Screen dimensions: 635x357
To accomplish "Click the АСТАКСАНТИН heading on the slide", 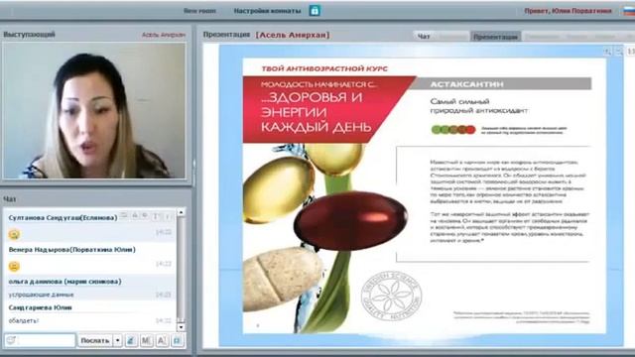I will point(467,84).
